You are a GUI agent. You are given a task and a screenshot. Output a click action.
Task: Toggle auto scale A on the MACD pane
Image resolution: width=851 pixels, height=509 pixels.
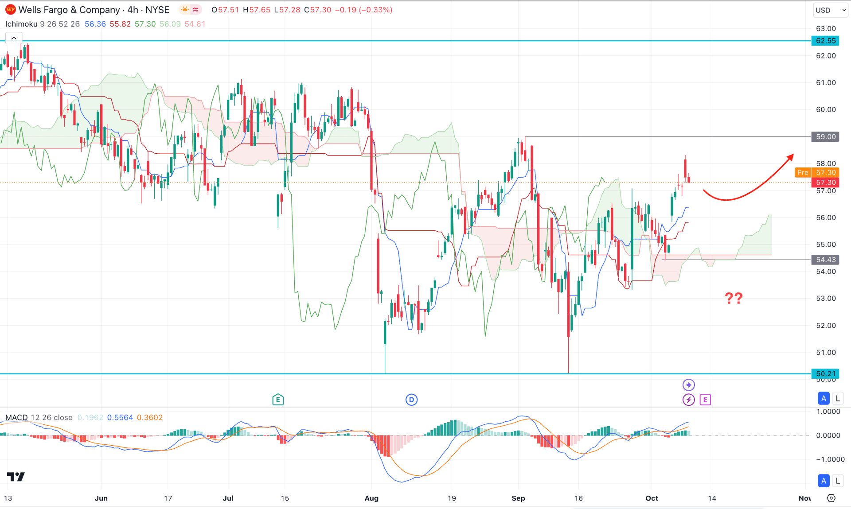(824, 481)
